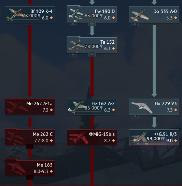Screen dimensions: 182x186
Task: Click the small icon below Fw 190 D card
Action: coord(73,24)
